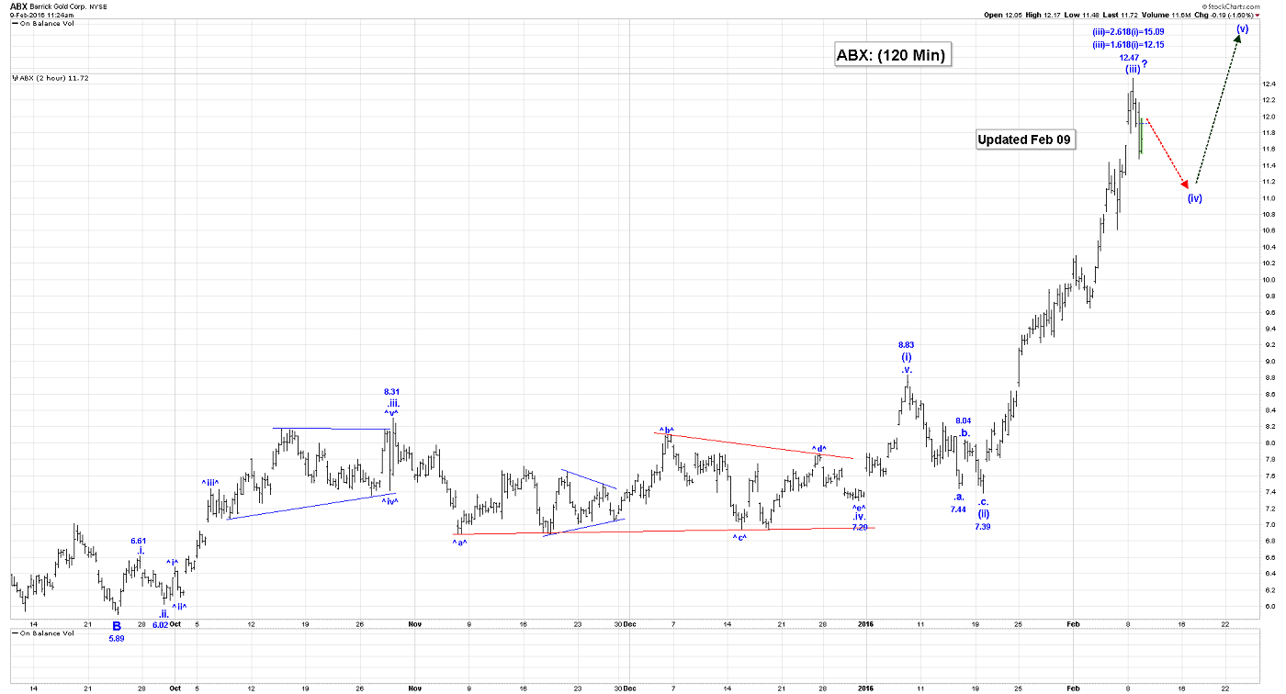
Task: Click the ^v^ subwave label
Action: coord(392,413)
